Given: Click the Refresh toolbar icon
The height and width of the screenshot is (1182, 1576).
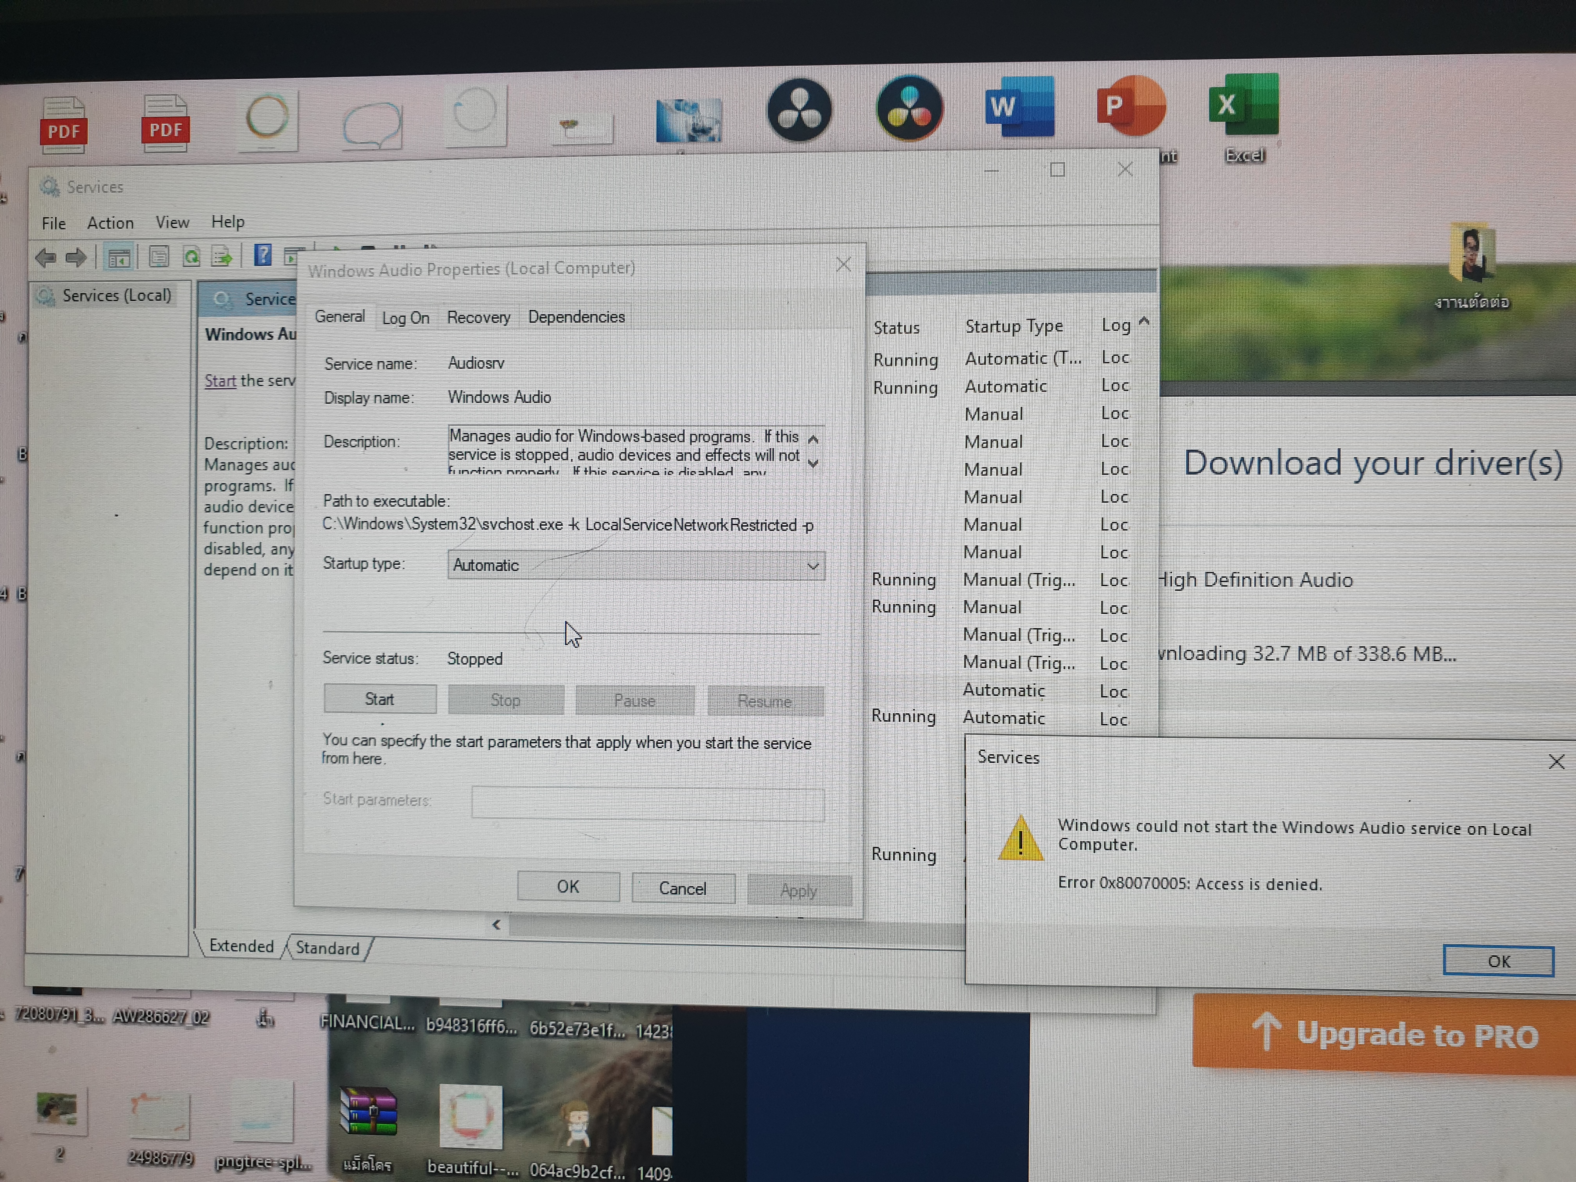Looking at the screenshot, I should click(x=191, y=256).
